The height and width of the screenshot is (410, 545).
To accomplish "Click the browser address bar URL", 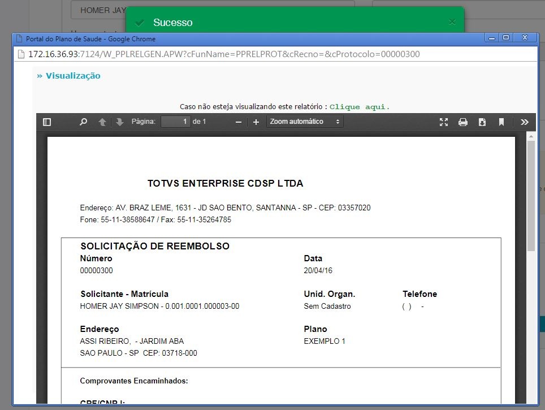I will tap(224, 54).
